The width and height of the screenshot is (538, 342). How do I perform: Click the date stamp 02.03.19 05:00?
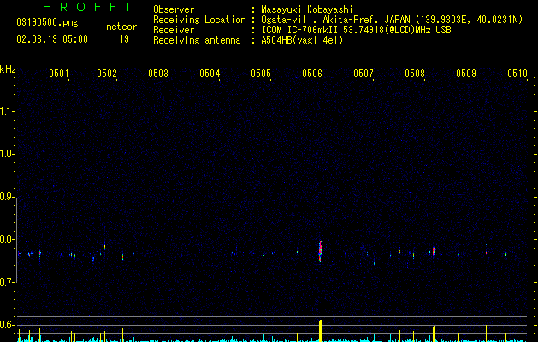[52, 39]
